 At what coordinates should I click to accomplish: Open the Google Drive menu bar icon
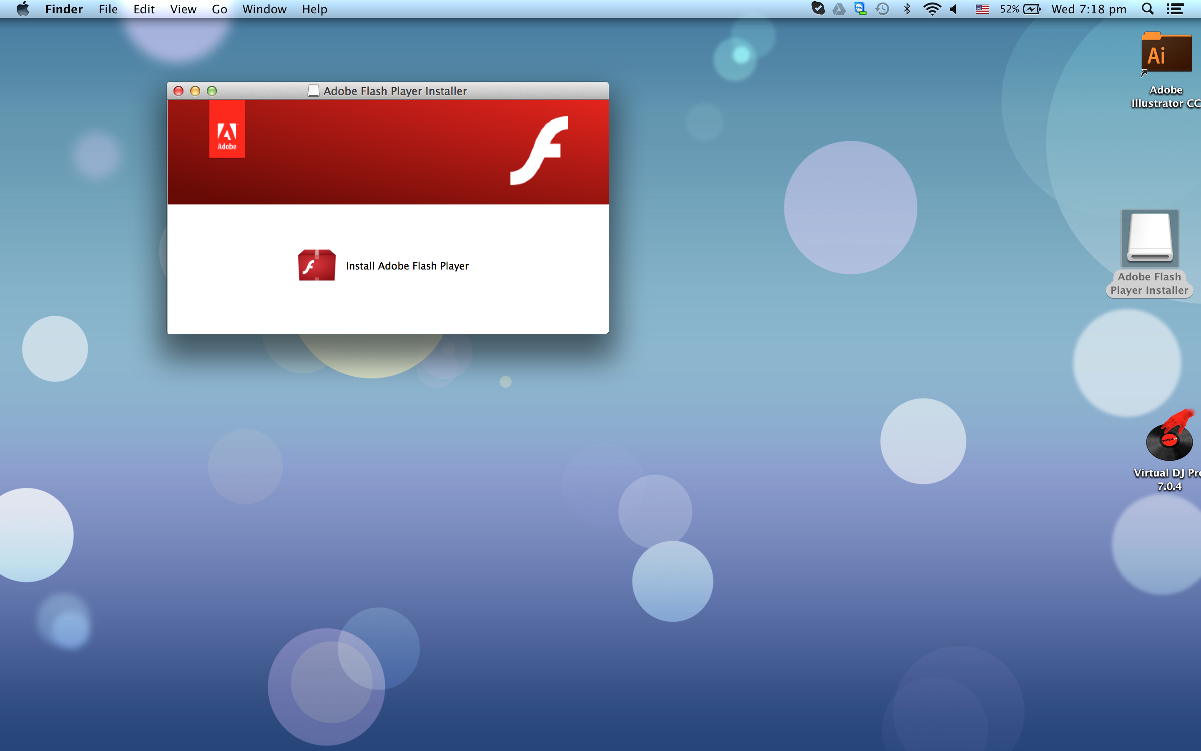click(x=839, y=9)
